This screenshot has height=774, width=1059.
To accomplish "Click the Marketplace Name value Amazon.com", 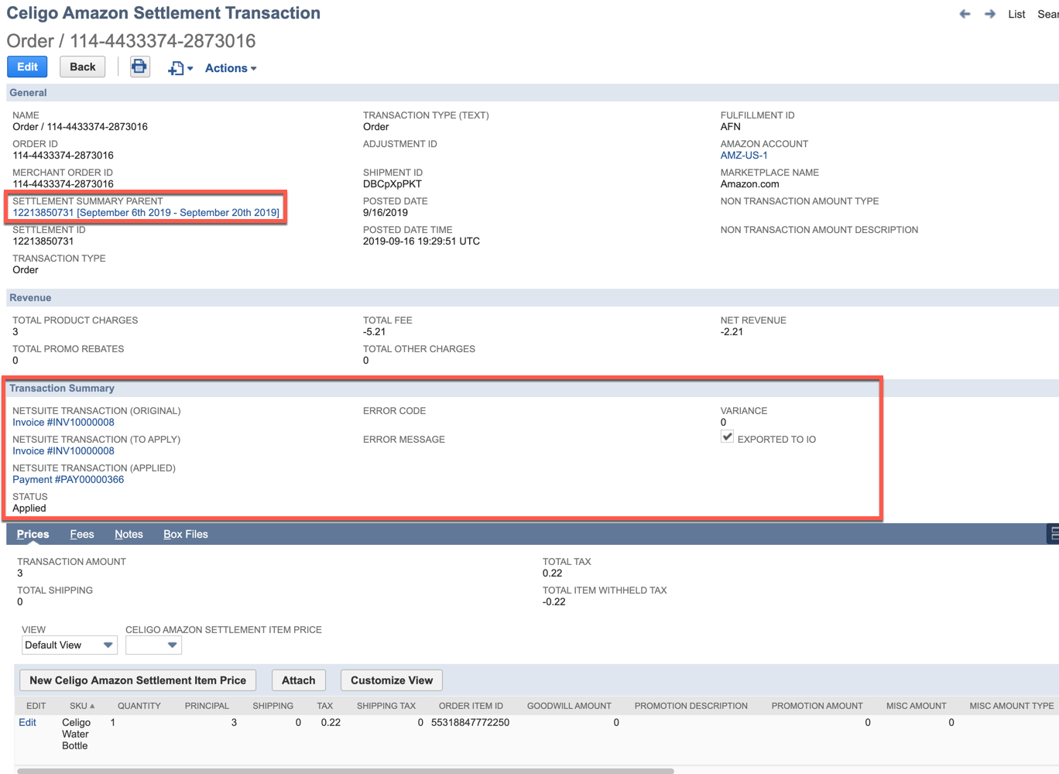I will [750, 184].
